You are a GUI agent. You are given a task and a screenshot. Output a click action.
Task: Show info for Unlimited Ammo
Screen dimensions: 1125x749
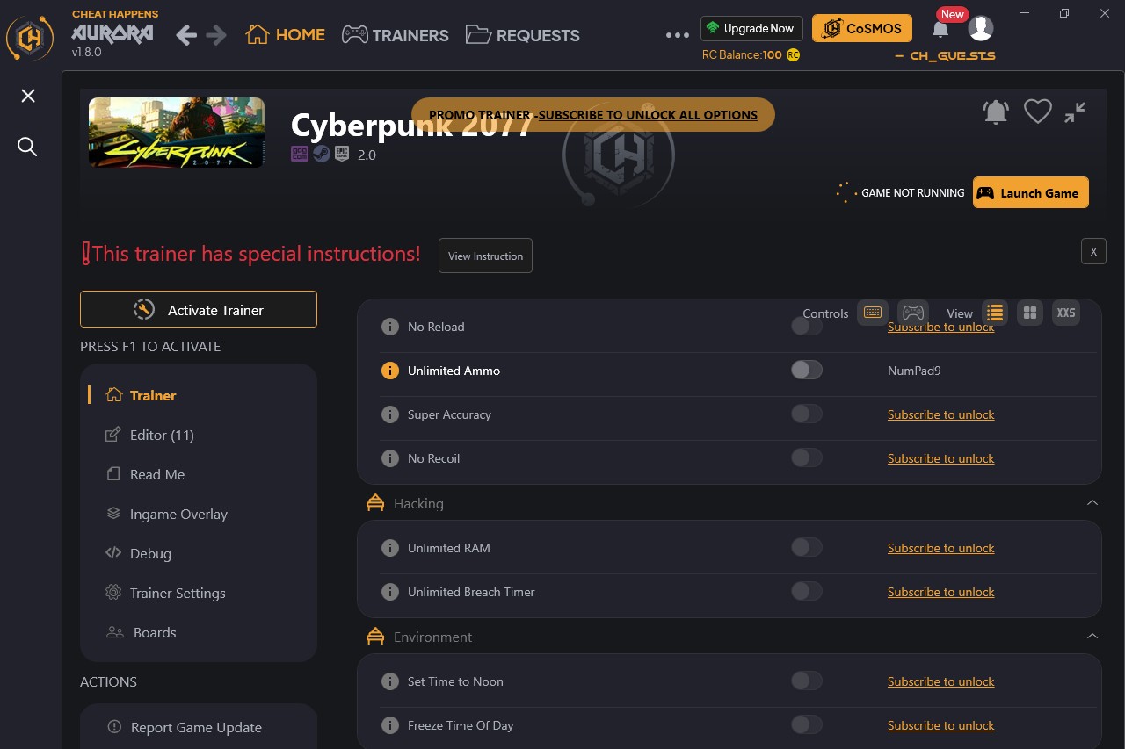390,371
